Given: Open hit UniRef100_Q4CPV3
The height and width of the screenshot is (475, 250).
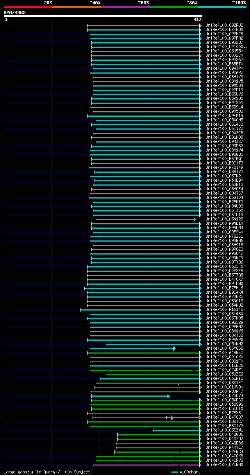Looking at the screenshot, I should pyautogui.click(x=224, y=460).
